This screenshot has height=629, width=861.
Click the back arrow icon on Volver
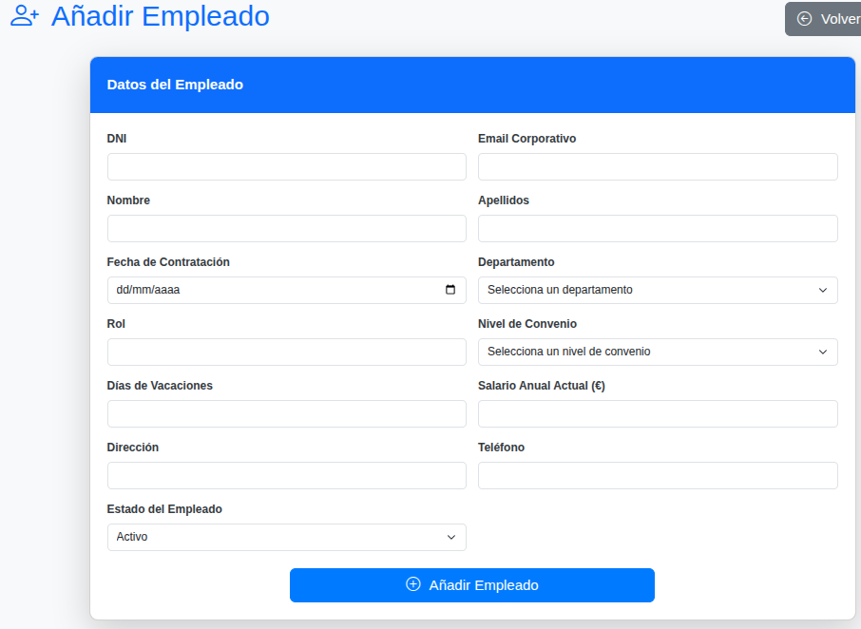click(805, 19)
